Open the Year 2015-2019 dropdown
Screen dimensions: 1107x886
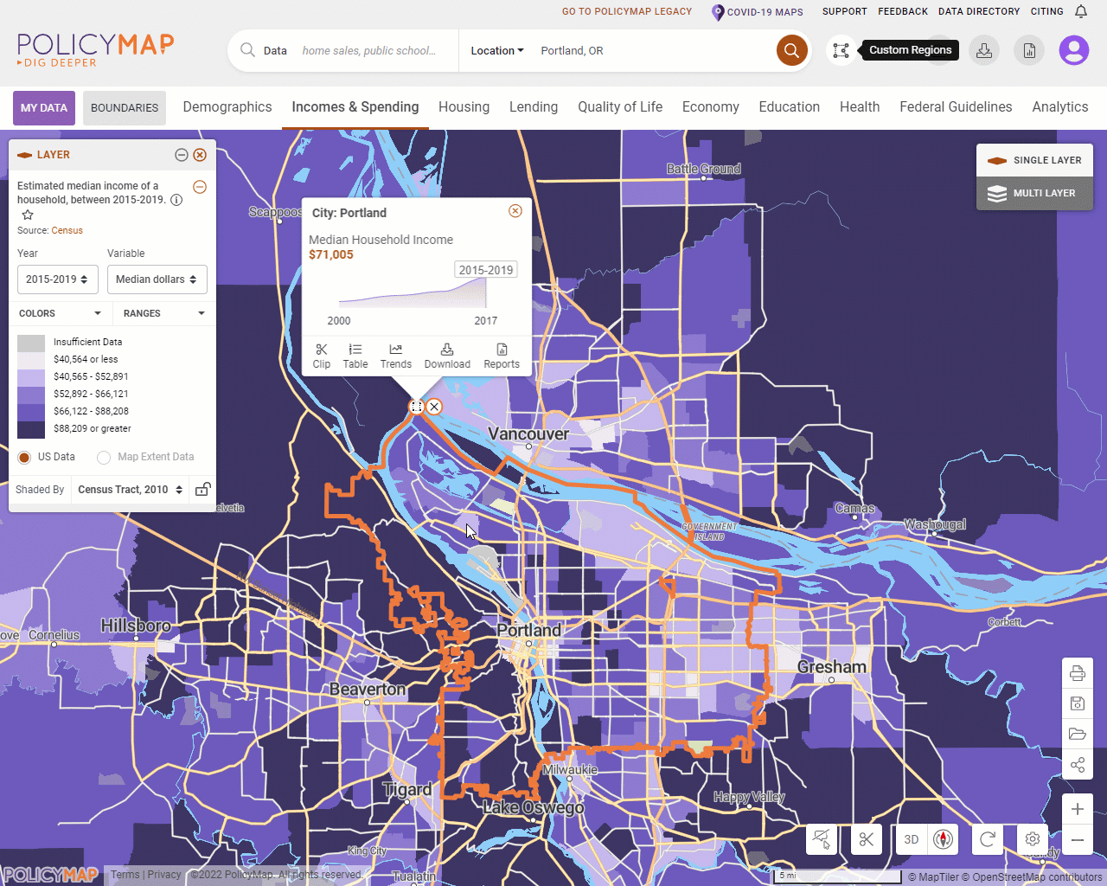coord(56,279)
